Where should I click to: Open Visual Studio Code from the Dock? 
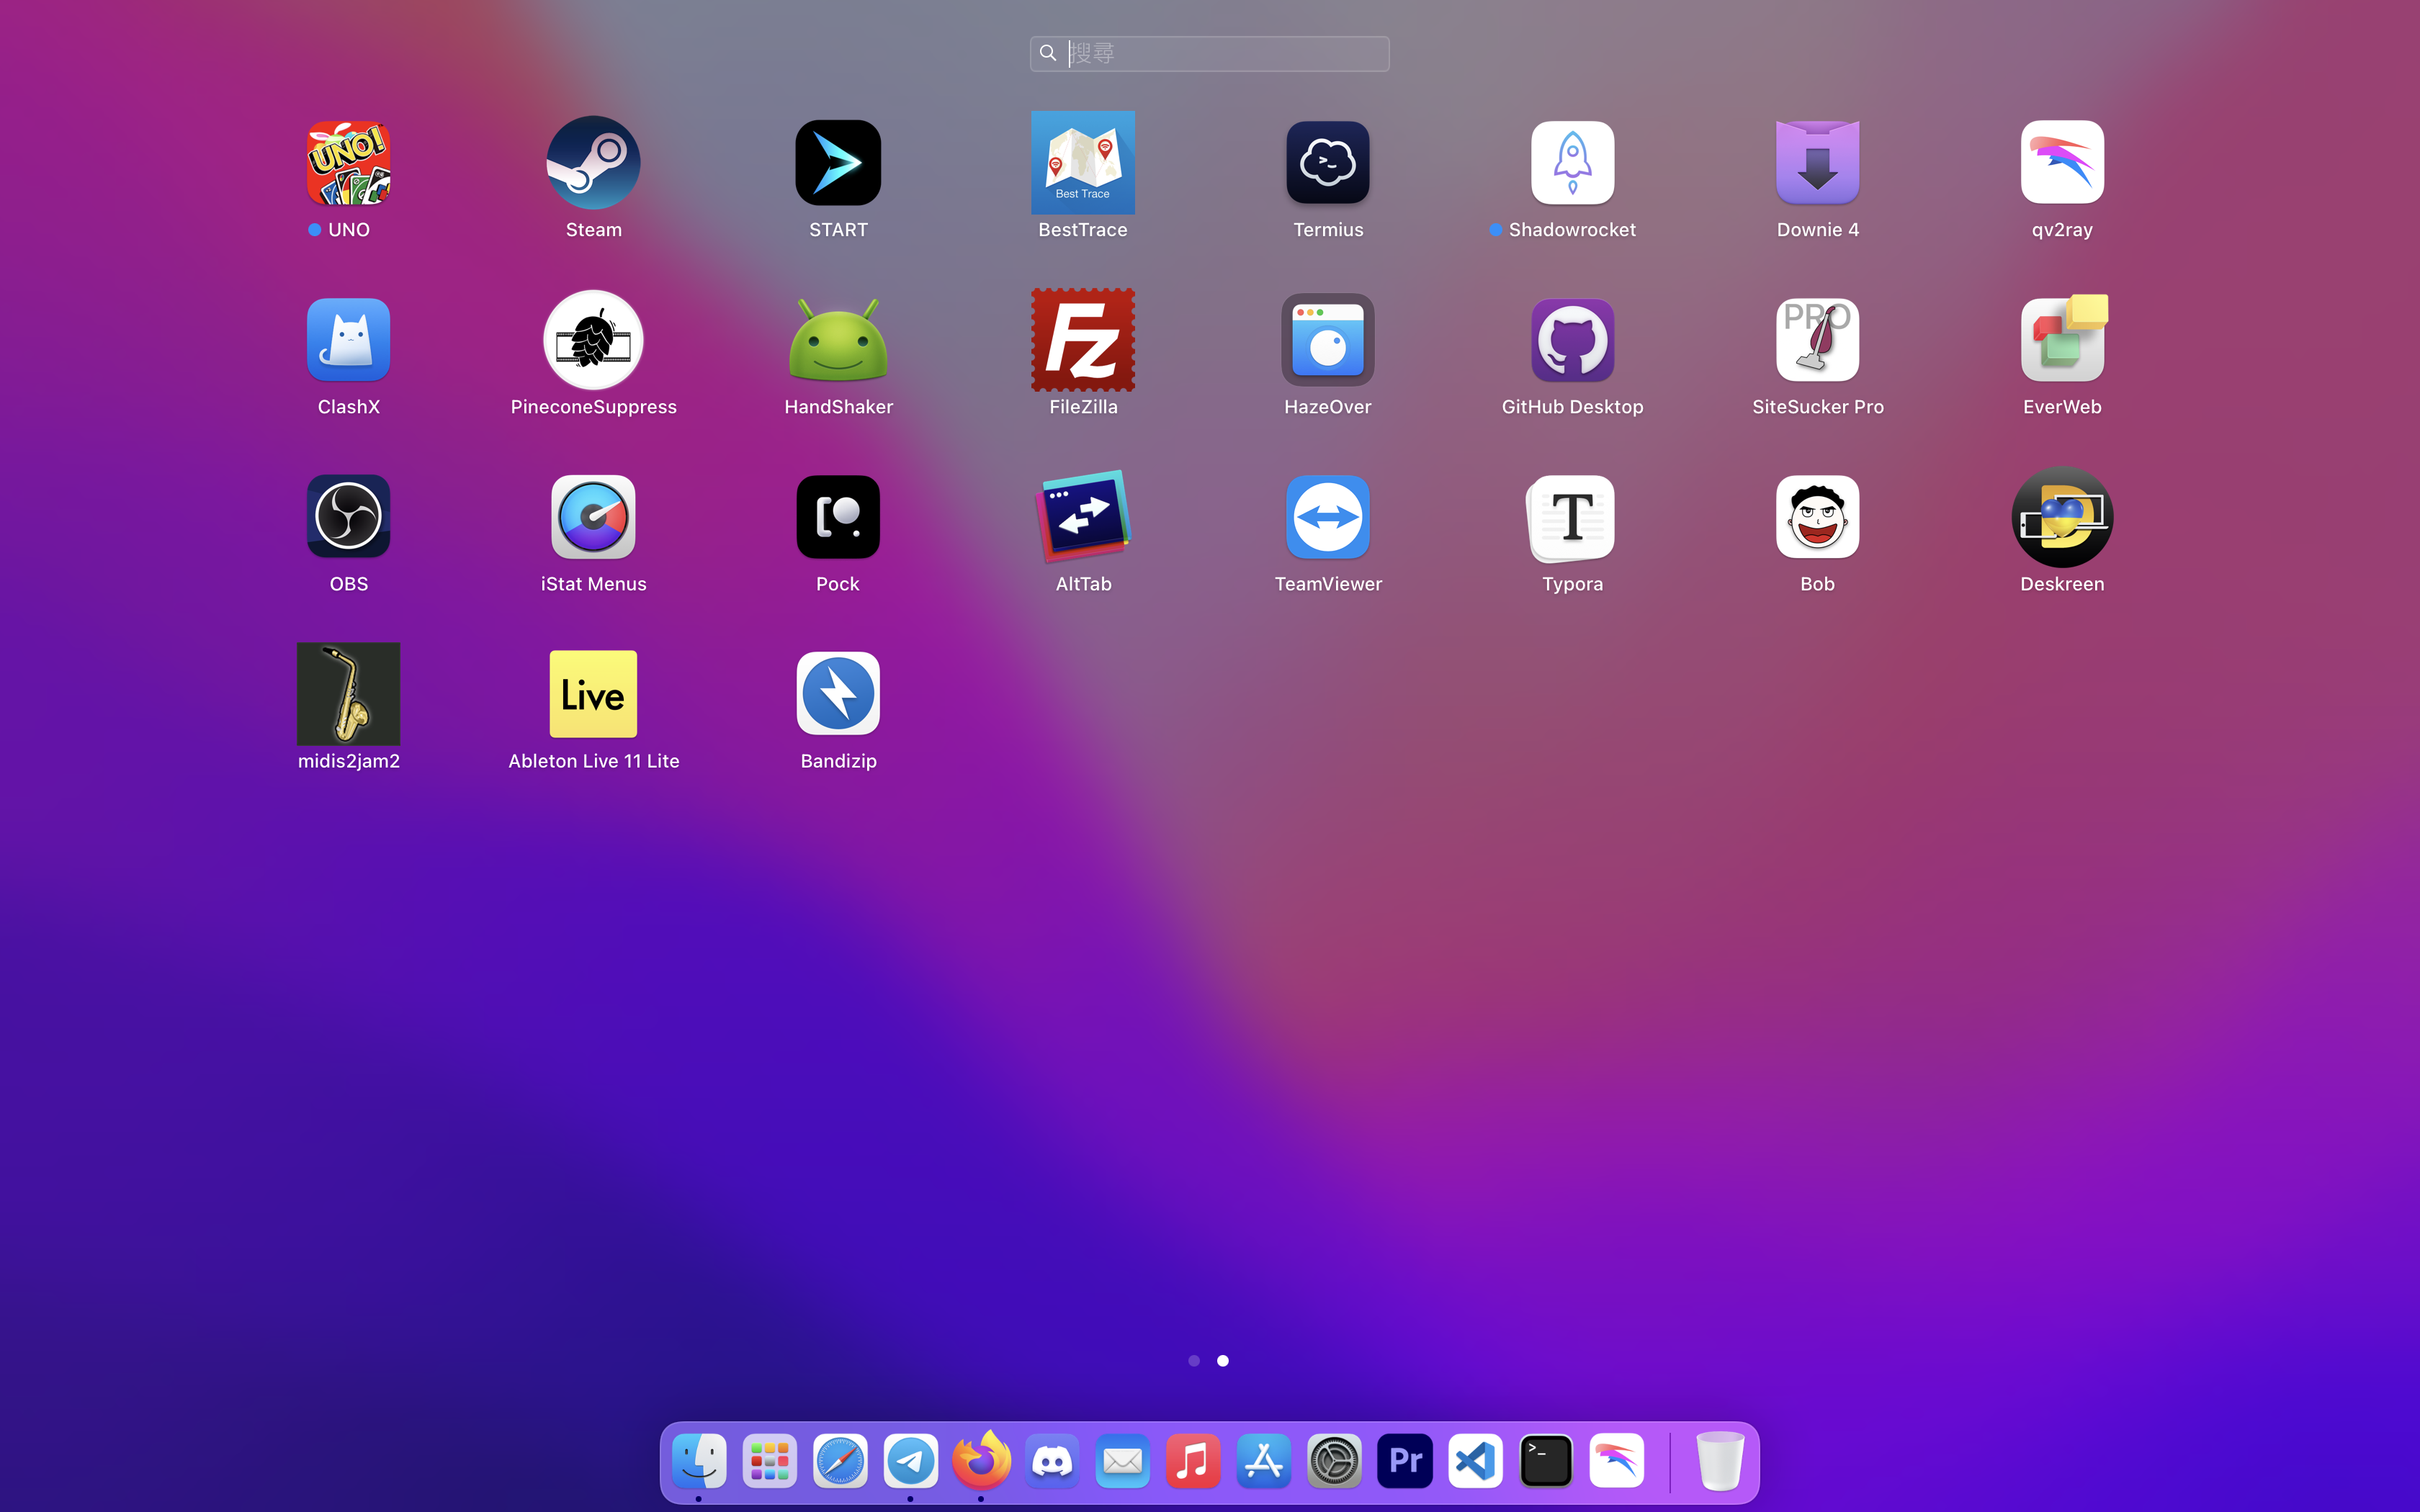[x=1475, y=1461]
